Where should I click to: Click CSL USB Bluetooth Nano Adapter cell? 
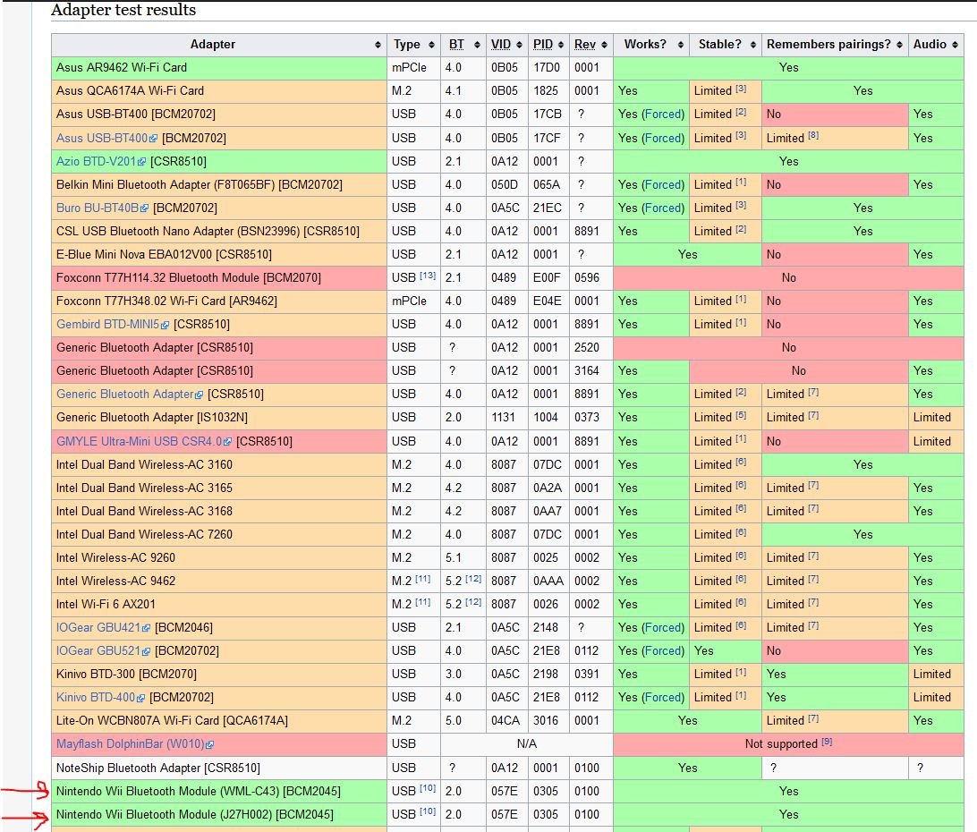point(218,231)
